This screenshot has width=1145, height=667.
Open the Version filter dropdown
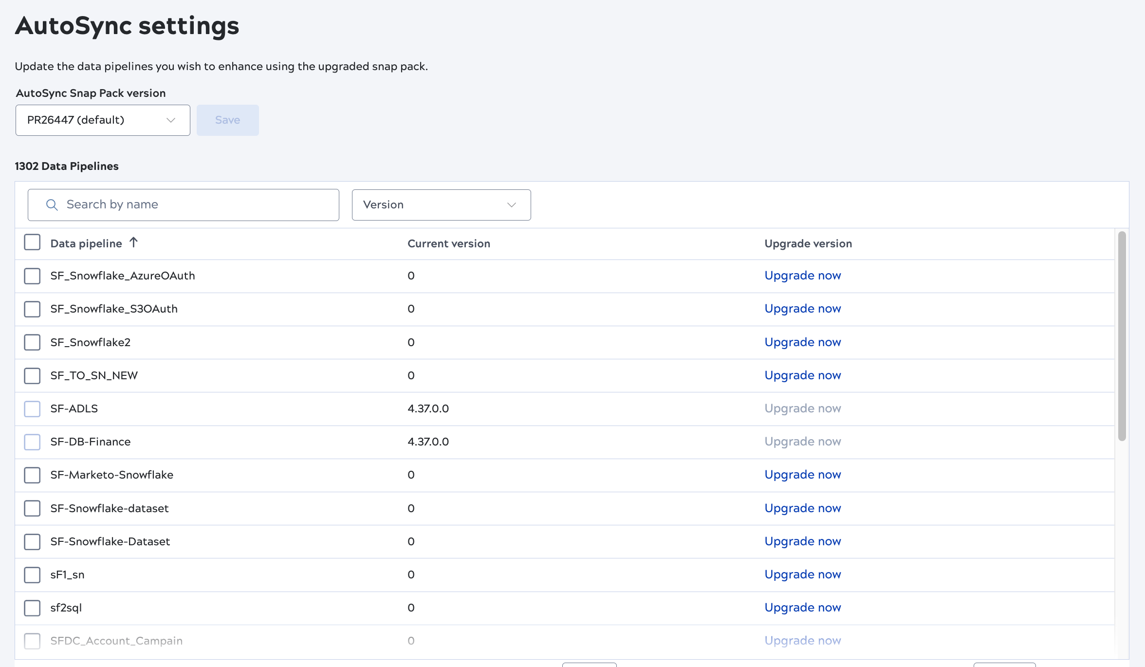[x=441, y=204]
